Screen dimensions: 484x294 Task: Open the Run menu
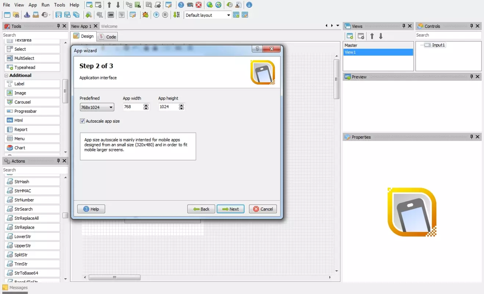click(x=45, y=5)
